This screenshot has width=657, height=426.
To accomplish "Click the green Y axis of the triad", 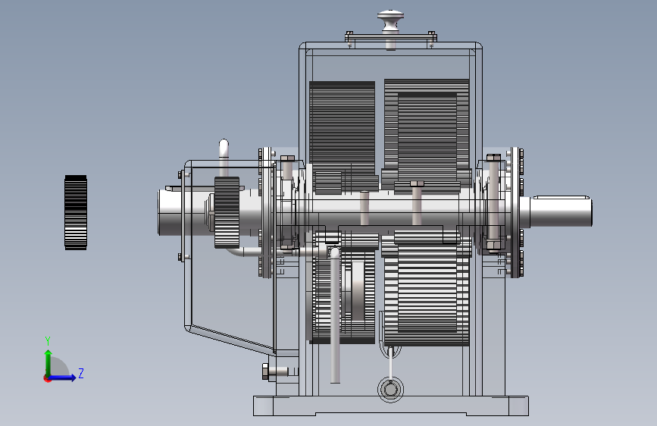I will tap(48, 363).
